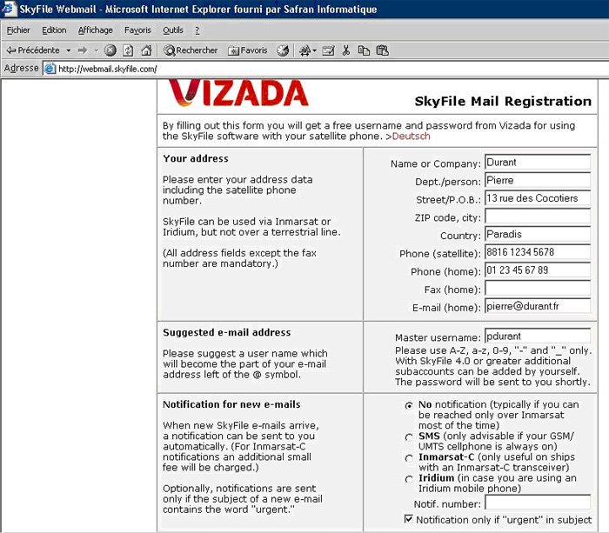Click the "Suggested e-mail address" heading
The height and width of the screenshot is (533, 609).
[x=227, y=332]
